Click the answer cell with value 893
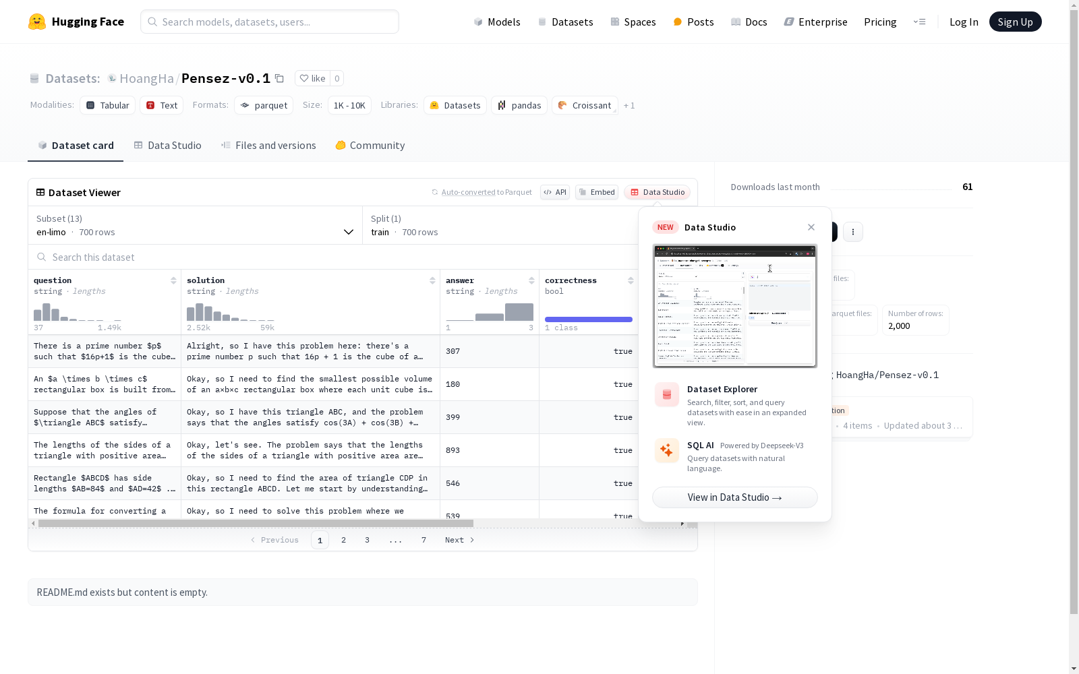 [490, 450]
